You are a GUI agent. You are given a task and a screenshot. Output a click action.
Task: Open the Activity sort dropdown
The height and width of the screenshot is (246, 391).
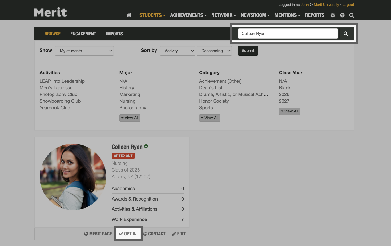click(177, 51)
